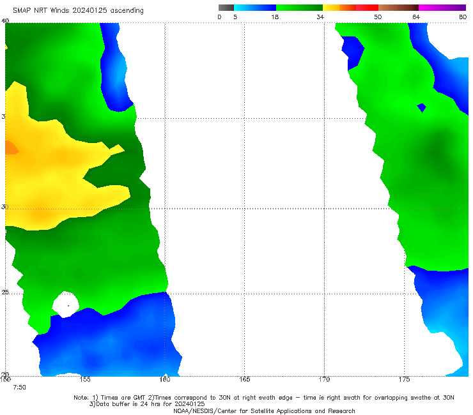The width and height of the screenshot is (473, 415).
Task: Click the longitude label '165'
Action: pyautogui.click(x=245, y=379)
